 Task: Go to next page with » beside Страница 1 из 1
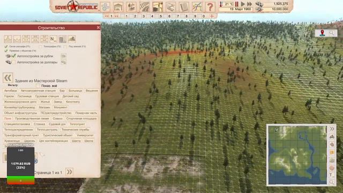69,172
